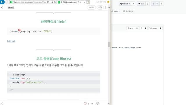Star the GitHub repository
Screen dimensions: 186x105
141,4
